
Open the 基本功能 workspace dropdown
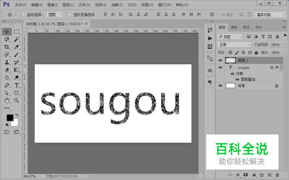(270, 14)
